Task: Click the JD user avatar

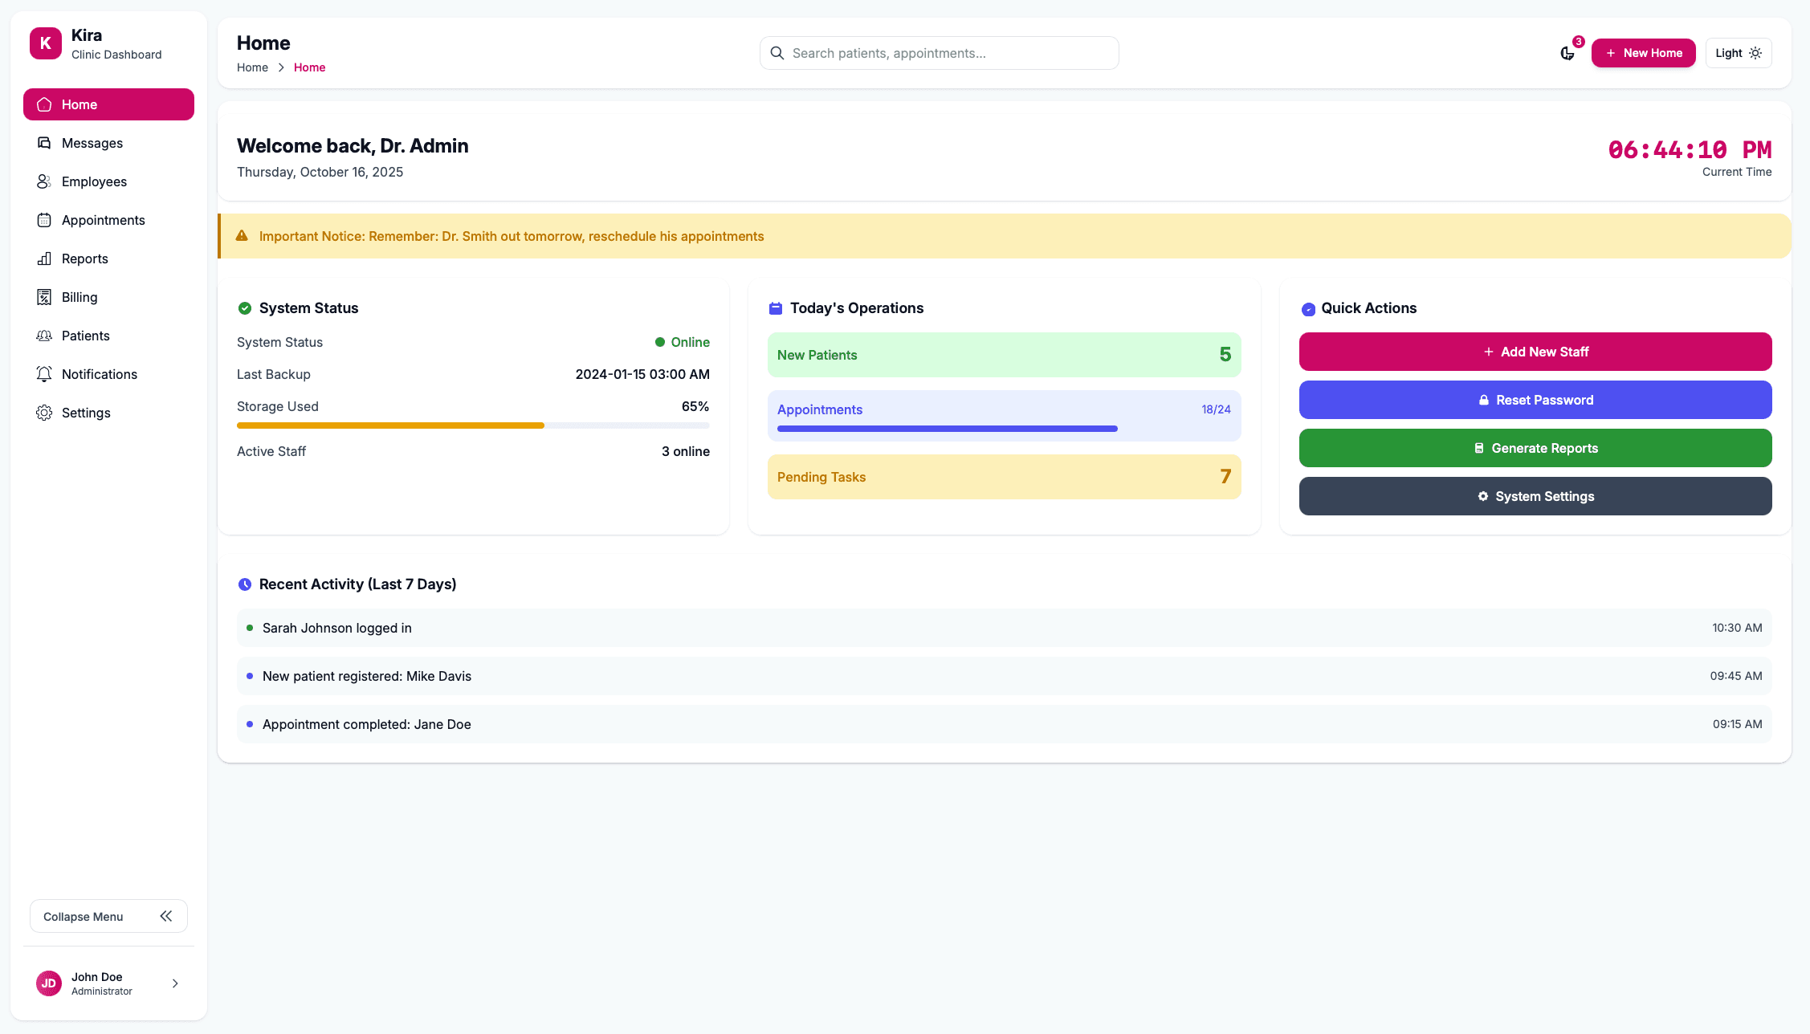Action: 49,983
